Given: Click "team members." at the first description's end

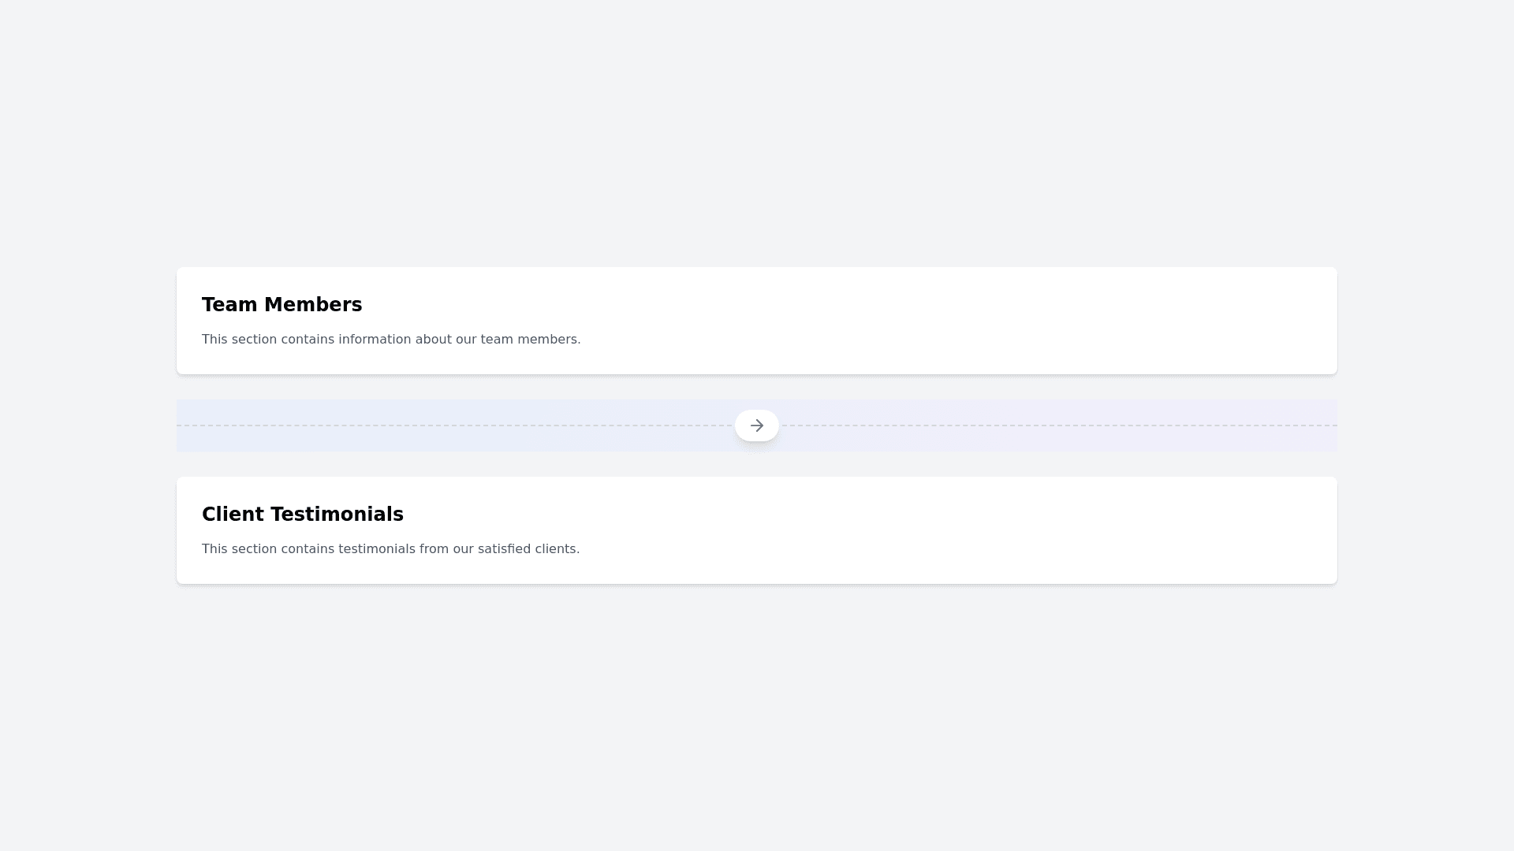Looking at the screenshot, I should (x=530, y=340).
